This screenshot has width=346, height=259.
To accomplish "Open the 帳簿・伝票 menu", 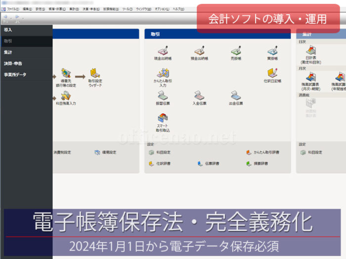I will (x=57, y=9).
